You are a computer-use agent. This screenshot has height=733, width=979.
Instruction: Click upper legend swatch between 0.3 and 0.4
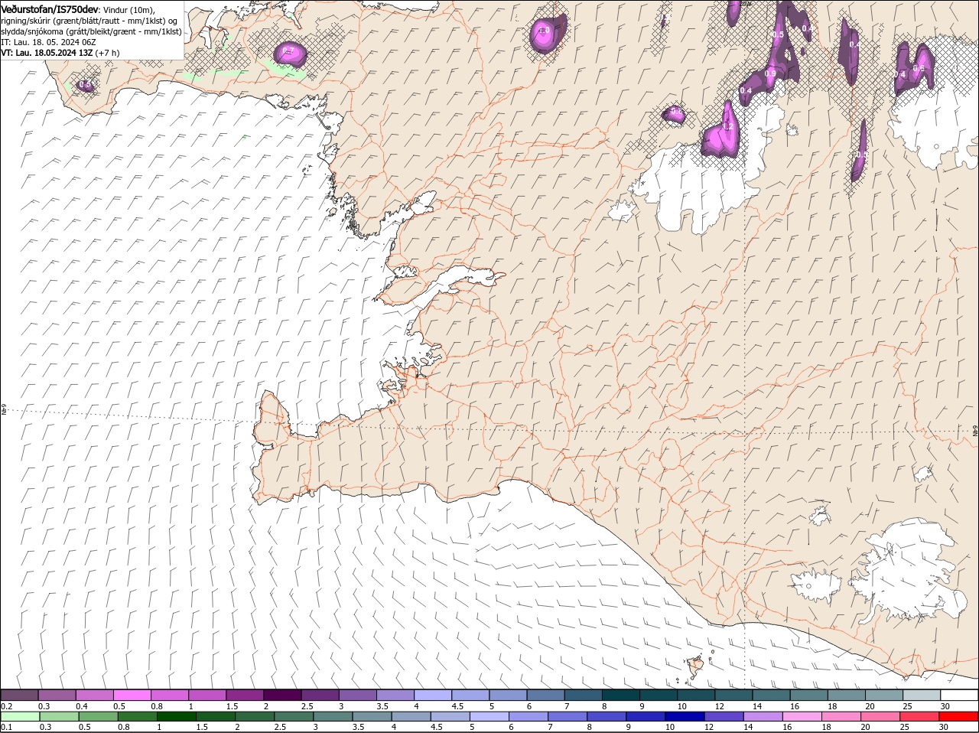[x=57, y=695]
